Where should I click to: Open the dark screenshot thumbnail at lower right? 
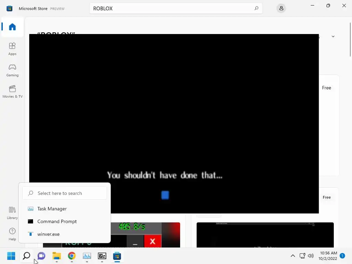[265, 235]
